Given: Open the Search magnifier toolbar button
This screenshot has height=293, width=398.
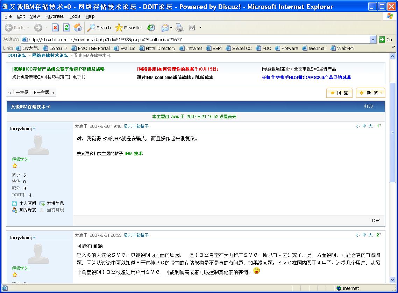Looking at the screenshot, I should tap(99, 28).
